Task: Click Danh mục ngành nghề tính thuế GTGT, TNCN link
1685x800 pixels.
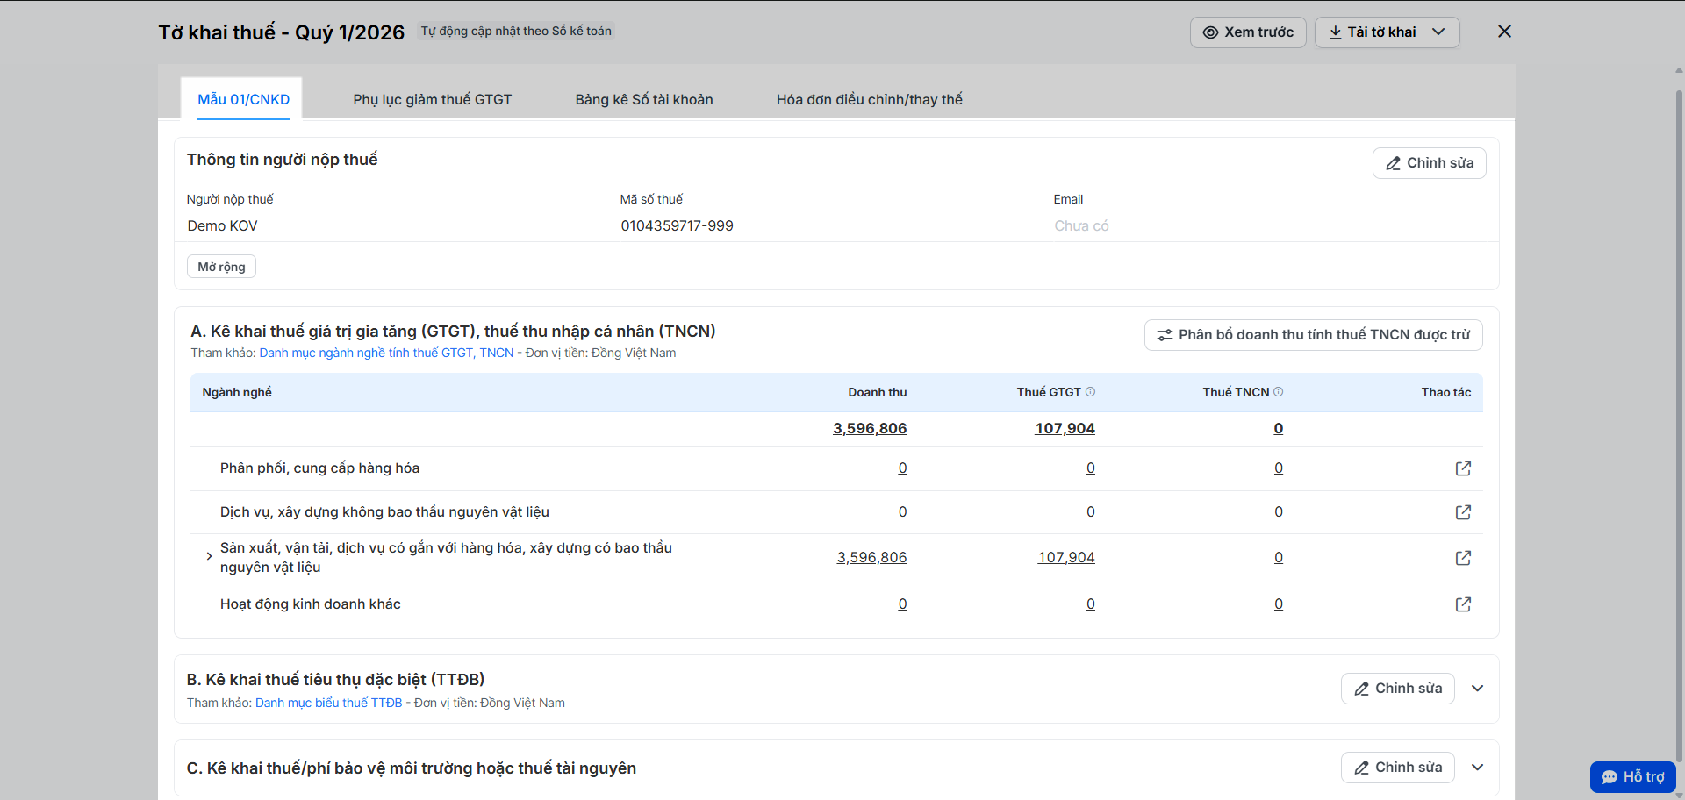Action: click(386, 353)
